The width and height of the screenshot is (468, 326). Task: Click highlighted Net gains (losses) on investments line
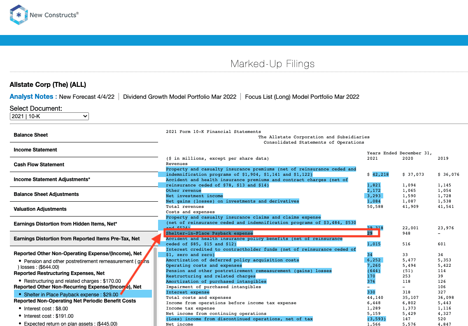click(x=233, y=201)
